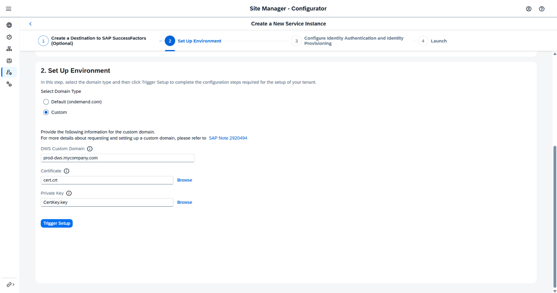557x293 pixels.
Task: Open the hierarchy icon in sidebar
Action: pyautogui.click(x=9, y=49)
